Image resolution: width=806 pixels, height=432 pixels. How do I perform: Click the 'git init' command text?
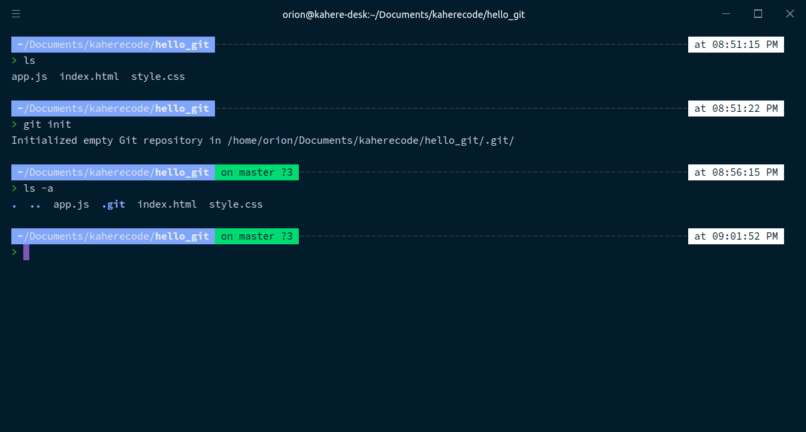point(47,124)
